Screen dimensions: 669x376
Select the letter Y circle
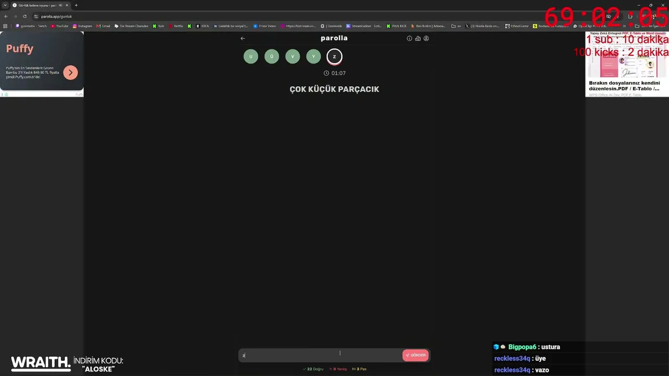(x=314, y=56)
